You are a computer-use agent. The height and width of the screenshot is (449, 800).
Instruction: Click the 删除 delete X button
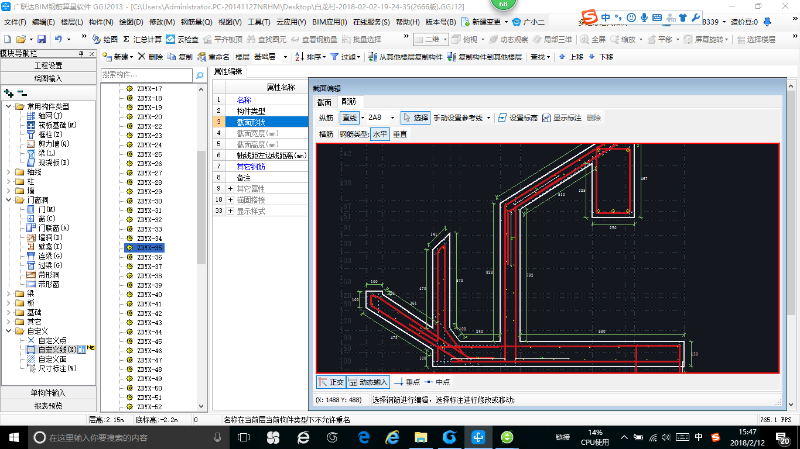point(150,57)
